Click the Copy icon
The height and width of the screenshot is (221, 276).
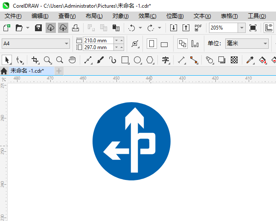click(104, 28)
